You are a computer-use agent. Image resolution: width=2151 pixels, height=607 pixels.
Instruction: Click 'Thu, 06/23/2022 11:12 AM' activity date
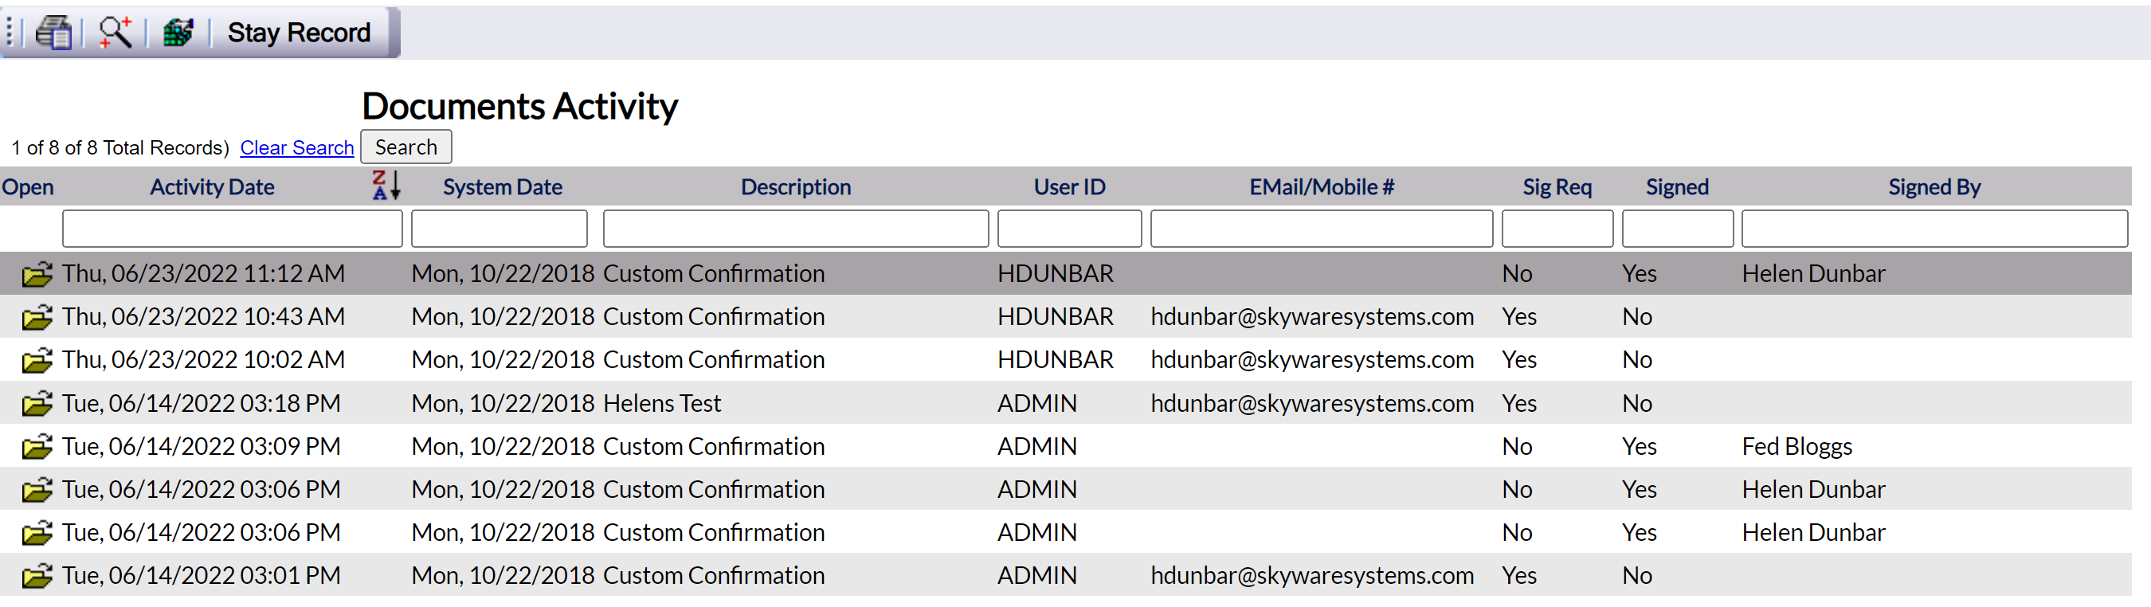point(204,274)
